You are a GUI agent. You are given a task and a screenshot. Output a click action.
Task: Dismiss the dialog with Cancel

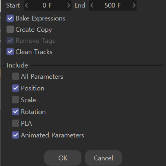coord(104,158)
